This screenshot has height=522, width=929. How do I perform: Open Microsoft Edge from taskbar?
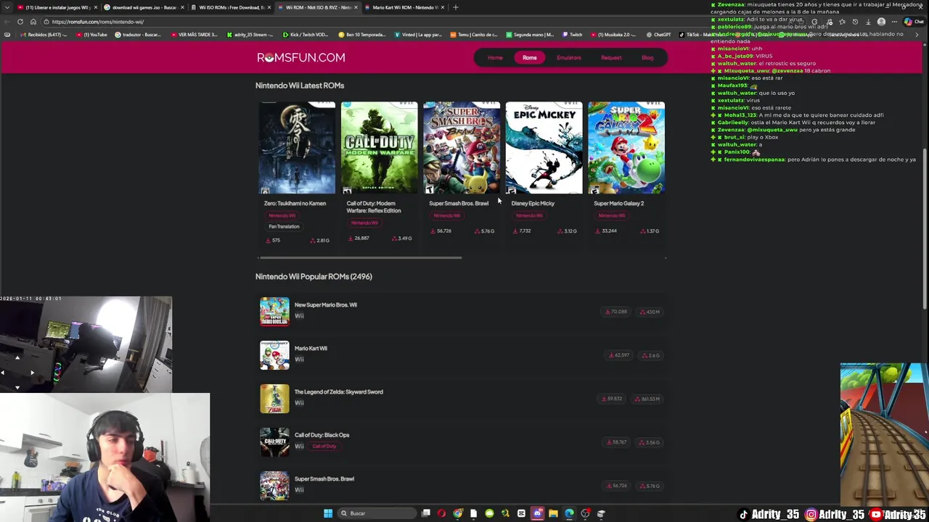(569, 513)
